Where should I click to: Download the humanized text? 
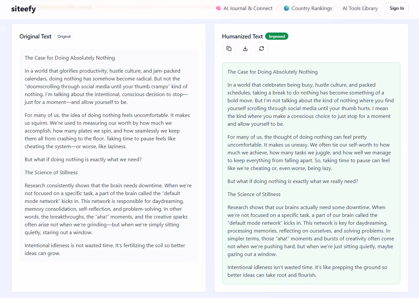pyautogui.click(x=245, y=48)
